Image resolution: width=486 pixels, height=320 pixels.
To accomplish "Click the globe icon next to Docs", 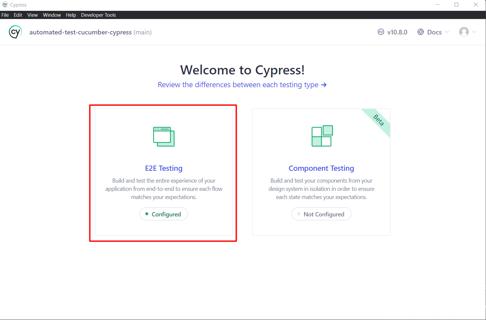I will click(x=421, y=32).
